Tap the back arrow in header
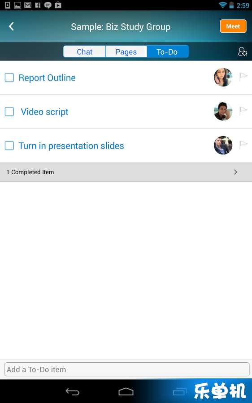Screen dimensions: 252x403 (x=11, y=26)
